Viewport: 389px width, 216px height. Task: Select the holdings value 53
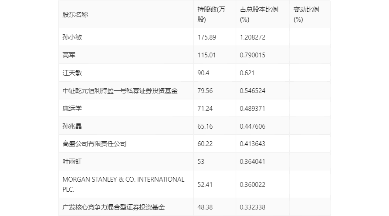(201, 162)
